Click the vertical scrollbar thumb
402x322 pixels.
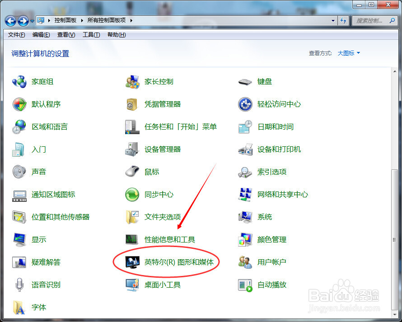(395, 240)
